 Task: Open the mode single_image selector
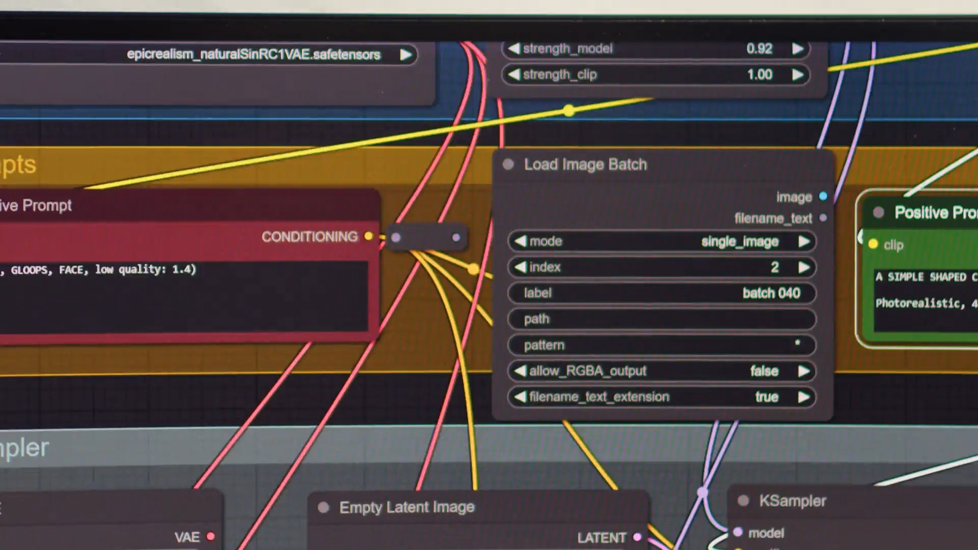click(662, 241)
